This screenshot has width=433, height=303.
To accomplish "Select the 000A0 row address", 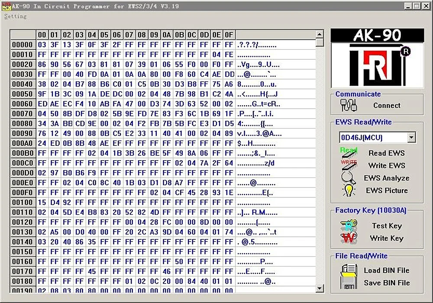I will 23,143.
